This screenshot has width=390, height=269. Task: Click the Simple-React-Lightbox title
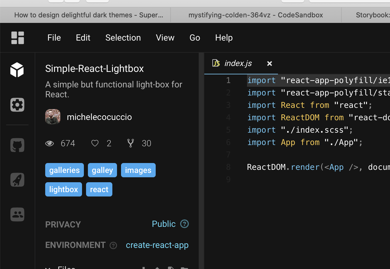tap(94, 68)
